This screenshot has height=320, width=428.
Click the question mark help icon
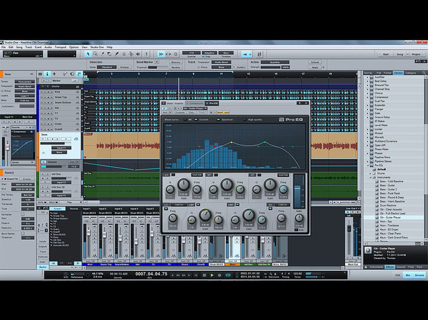146,54
